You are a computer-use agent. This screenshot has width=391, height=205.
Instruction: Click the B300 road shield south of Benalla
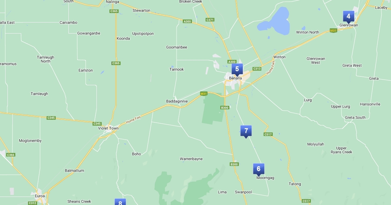[225, 107]
